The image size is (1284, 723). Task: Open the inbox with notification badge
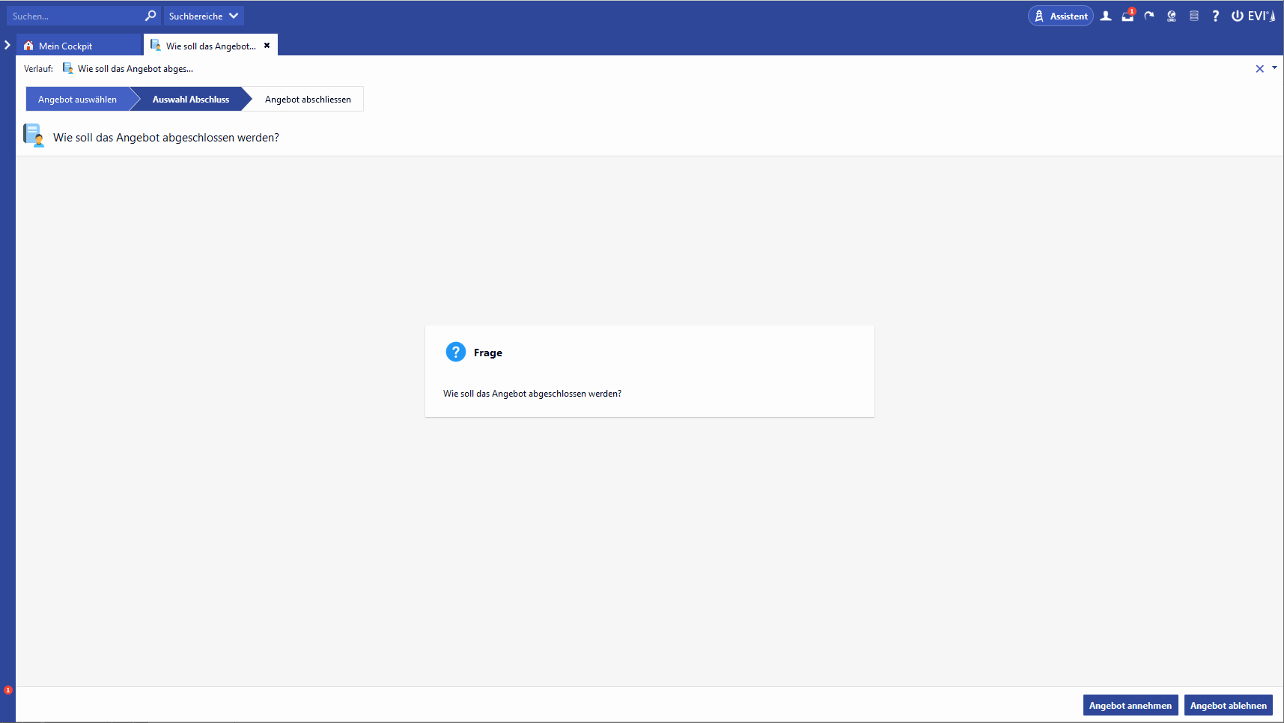point(1128,16)
